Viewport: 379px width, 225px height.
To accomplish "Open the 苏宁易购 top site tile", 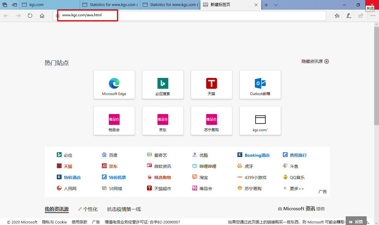I will 212,121.
